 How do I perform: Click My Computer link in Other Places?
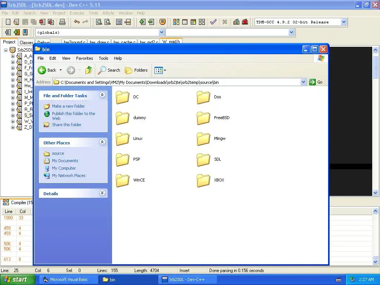pyautogui.click(x=64, y=168)
